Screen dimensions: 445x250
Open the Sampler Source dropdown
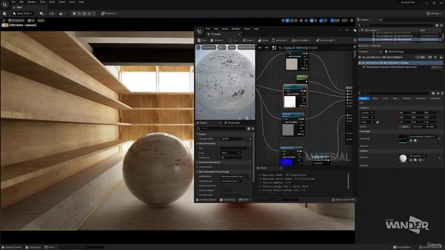231,181
